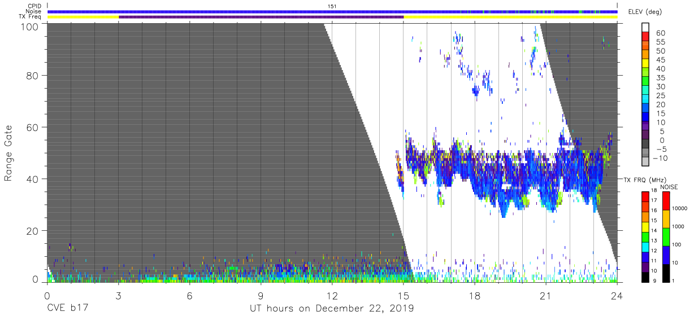Click the '15' tick on UT hours axis
The width and height of the screenshot is (694, 320).
(x=404, y=296)
